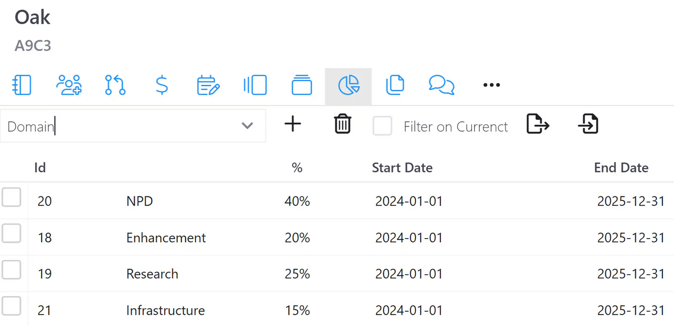Expand the Domain dropdown chevron
Viewport: 674px width, 326px height.
point(247,126)
